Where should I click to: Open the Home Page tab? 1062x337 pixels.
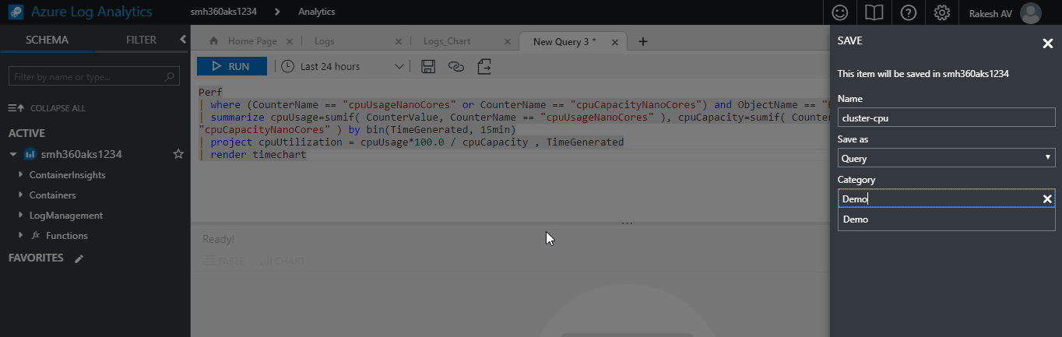tap(252, 42)
